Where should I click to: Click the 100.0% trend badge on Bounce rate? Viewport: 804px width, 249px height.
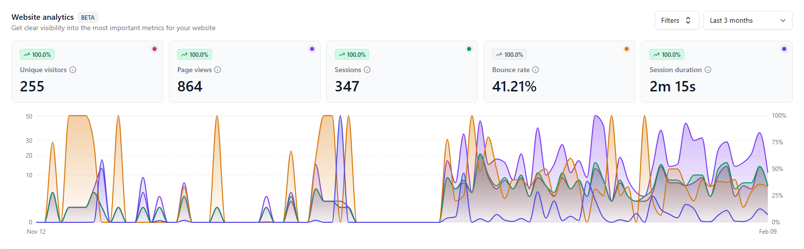coord(509,55)
